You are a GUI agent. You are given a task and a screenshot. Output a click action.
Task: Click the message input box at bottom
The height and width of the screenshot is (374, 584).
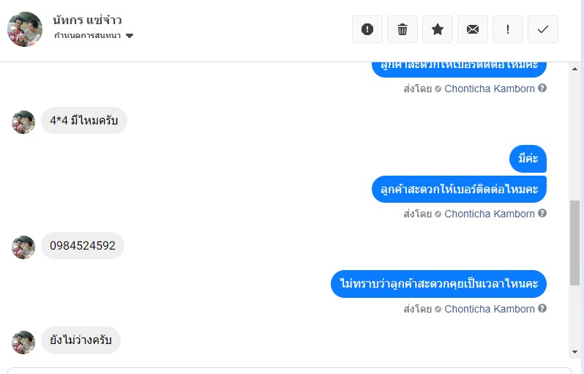click(x=289, y=370)
